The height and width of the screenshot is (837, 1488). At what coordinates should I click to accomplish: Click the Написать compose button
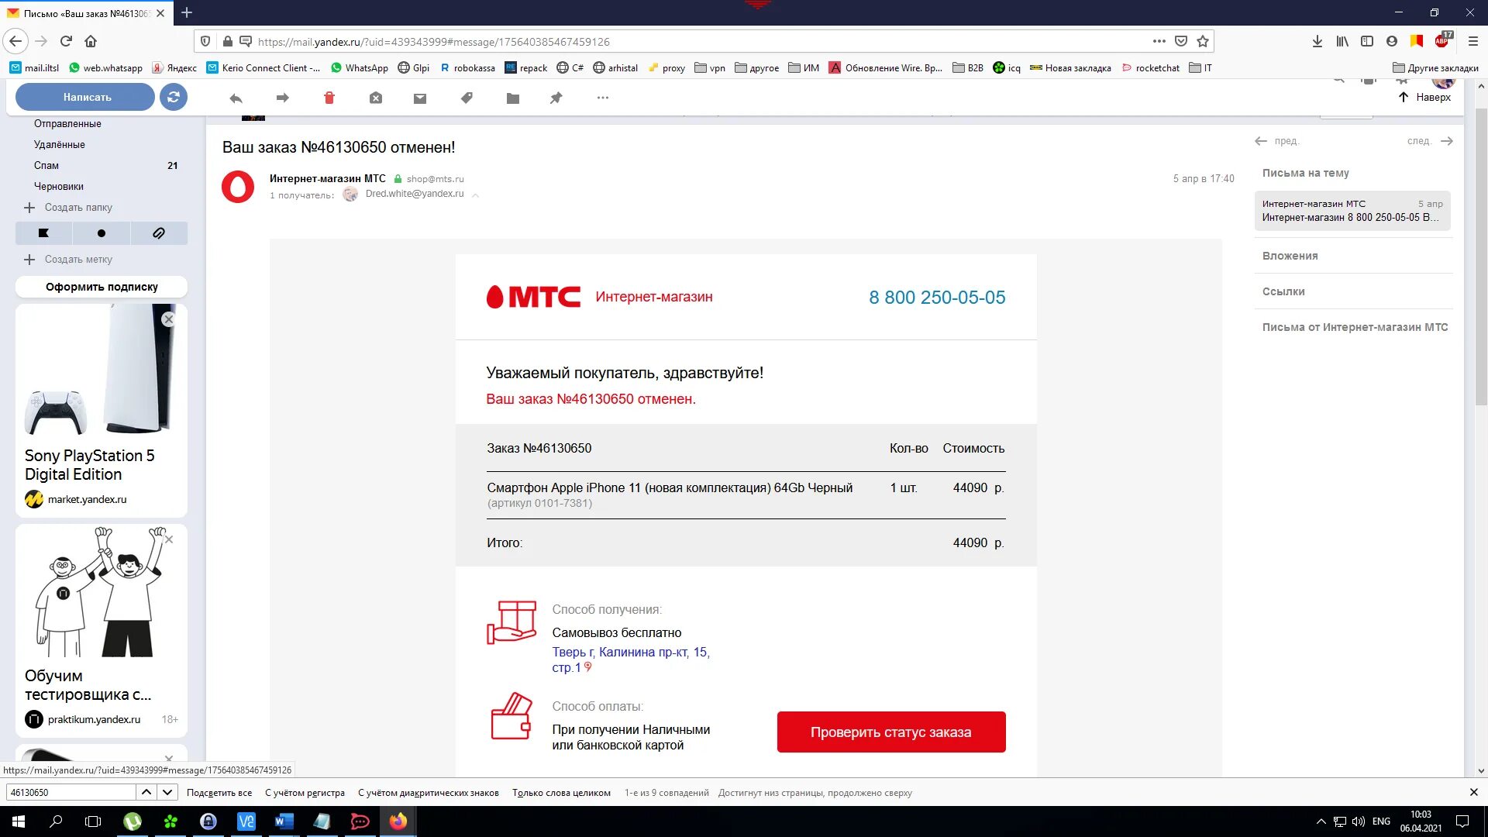86,97
